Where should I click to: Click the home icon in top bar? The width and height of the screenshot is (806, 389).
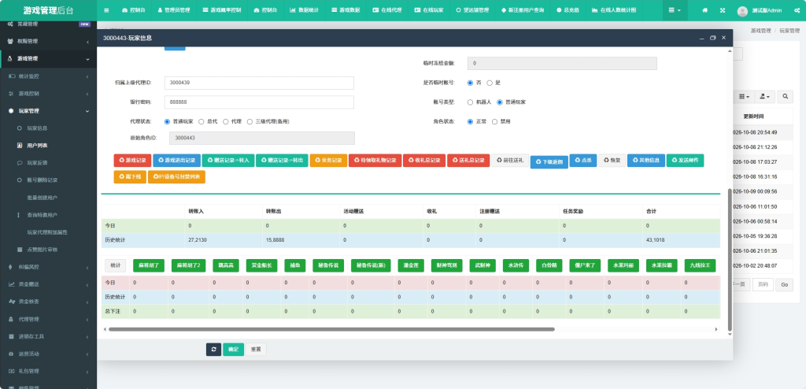[x=704, y=10]
